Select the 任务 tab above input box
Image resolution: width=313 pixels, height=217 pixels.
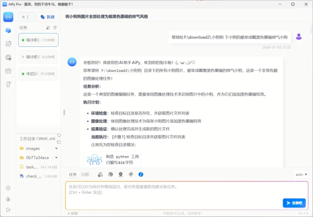click(x=73, y=174)
